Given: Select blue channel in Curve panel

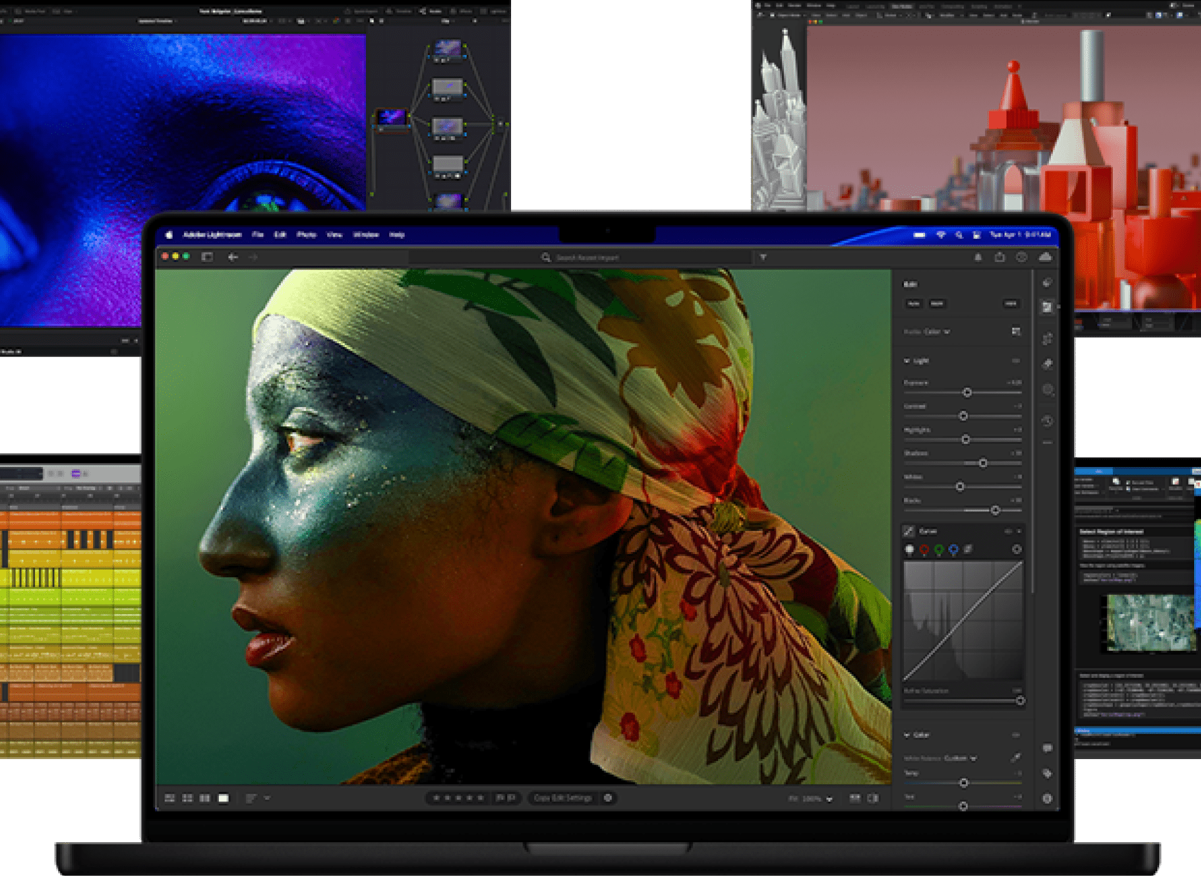Looking at the screenshot, I should [953, 550].
